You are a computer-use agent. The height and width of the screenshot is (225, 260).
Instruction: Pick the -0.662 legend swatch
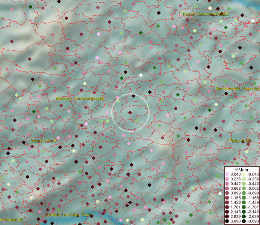[x=244, y=189]
